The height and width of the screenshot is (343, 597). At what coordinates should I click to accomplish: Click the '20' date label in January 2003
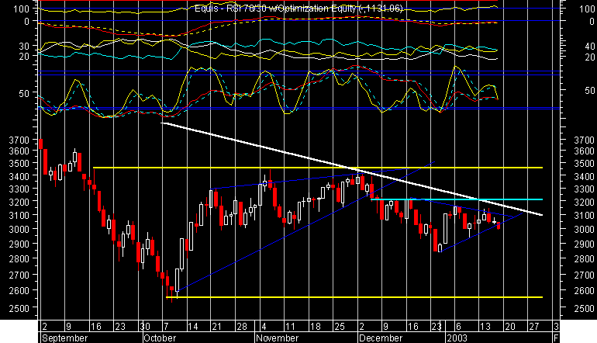510,327
